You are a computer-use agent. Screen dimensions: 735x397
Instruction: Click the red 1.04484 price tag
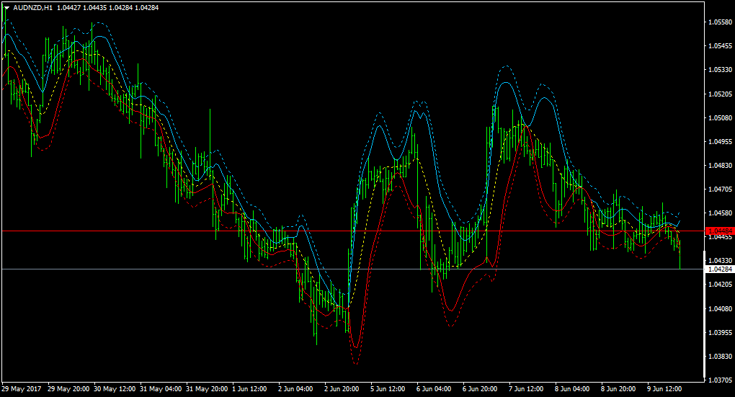tap(720, 231)
